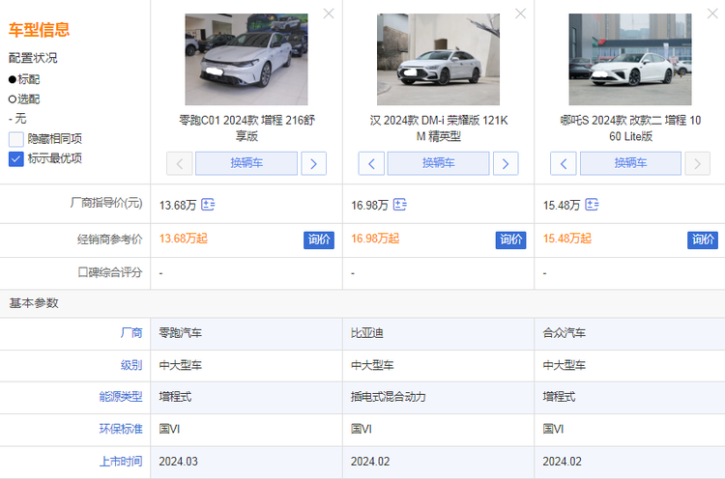The height and width of the screenshot is (479, 725).
Task: Remove the 汉 2024款 DM-i car column
Action: click(521, 14)
